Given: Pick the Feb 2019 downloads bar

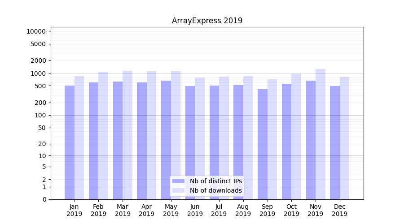Looking at the screenshot, I should pos(103,135).
